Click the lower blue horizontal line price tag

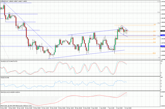163,46
